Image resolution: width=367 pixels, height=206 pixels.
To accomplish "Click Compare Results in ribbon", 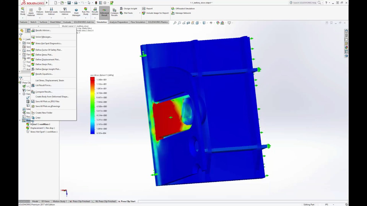I will click(x=114, y=12).
